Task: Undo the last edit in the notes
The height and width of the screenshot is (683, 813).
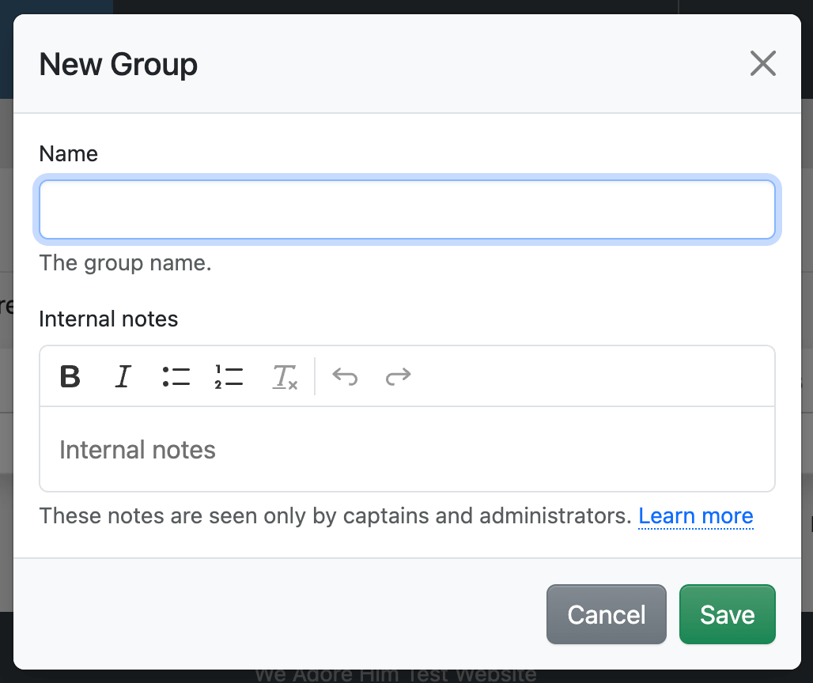Action: pos(345,376)
